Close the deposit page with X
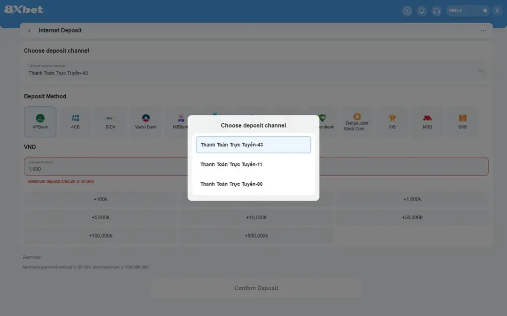507x316 pixels. point(497,11)
